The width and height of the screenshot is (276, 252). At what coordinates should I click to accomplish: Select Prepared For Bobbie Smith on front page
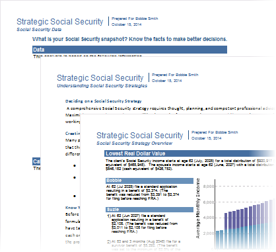215,132
